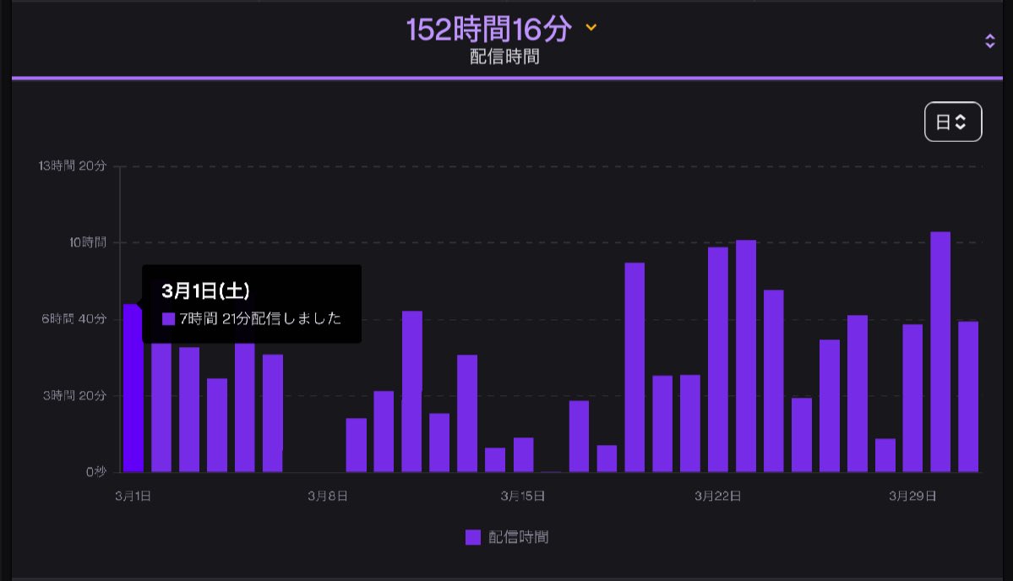
Task: Select the 3月5日 bar
Action: point(245,407)
